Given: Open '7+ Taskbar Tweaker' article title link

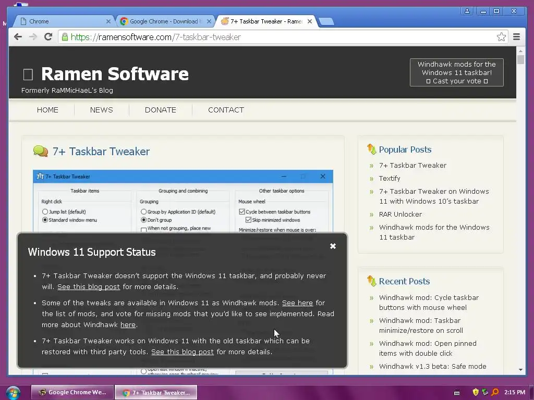Looking at the screenshot, I should pos(101,152).
